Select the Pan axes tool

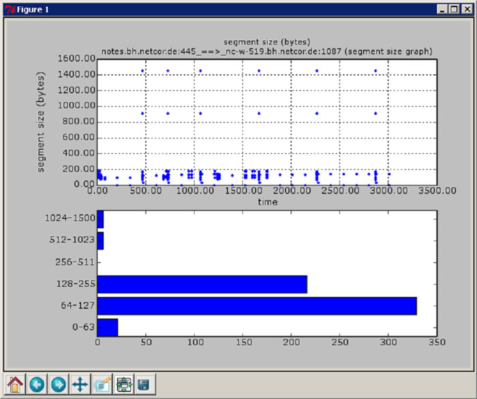coord(80,385)
